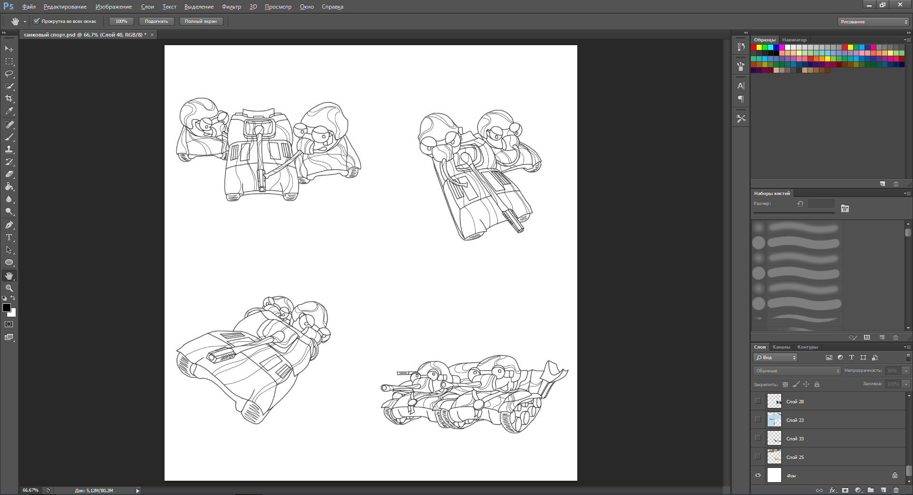
Task: Select the Eyedropper tool
Action: coord(9,111)
